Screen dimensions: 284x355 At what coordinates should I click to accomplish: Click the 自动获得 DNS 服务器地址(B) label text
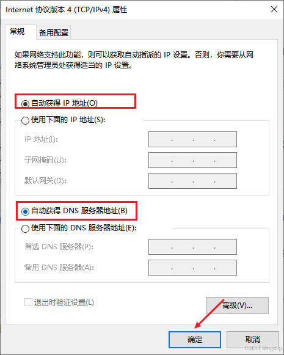pyautogui.click(x=79, y=211)
